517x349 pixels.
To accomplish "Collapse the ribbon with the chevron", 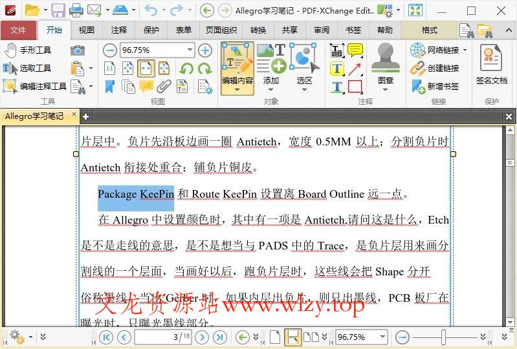I will pos(509,30).
